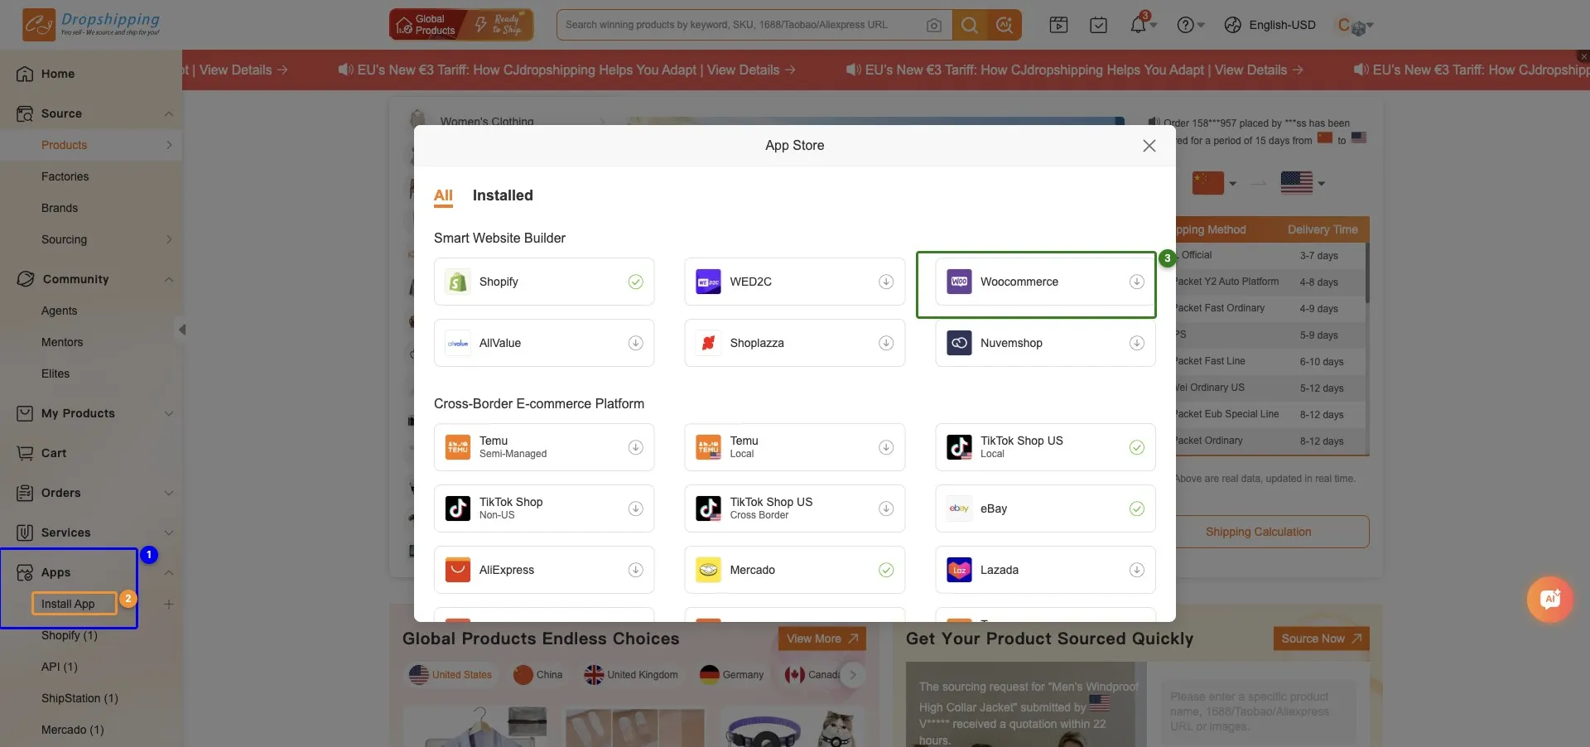Image resolution: width=1590 pixels, height=747 pixels.
Task: Click the Shoplazza app logo
Action: tap(708, 343)
